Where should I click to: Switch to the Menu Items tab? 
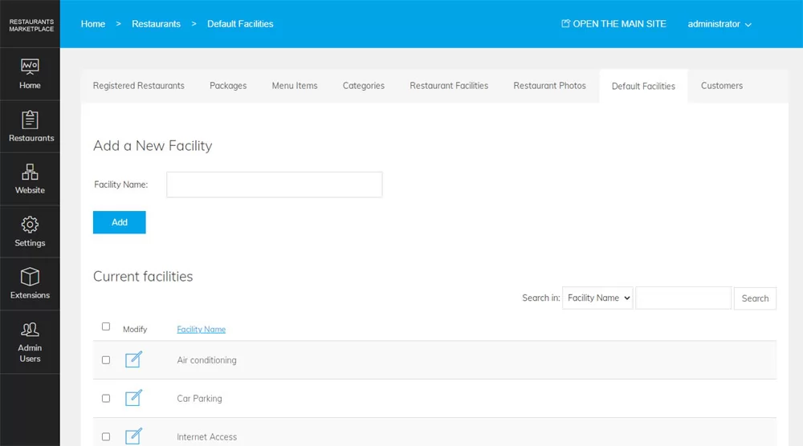[295, 86]
